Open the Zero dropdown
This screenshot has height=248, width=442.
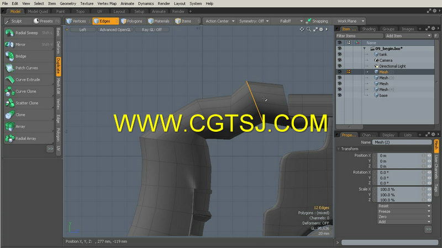[x=404, y=217]
